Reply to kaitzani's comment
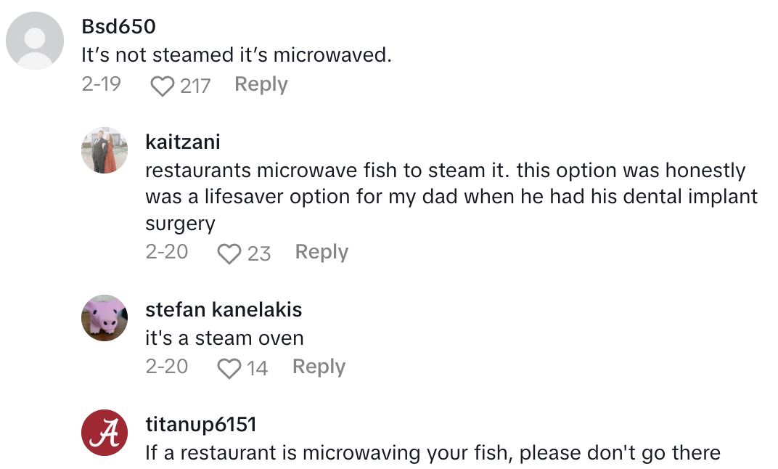The height and width of the screenshot is (469, 778). point(322,252)
